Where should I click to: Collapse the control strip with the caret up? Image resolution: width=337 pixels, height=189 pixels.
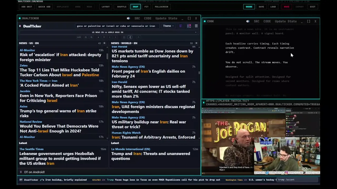click(x=138, y=37)
